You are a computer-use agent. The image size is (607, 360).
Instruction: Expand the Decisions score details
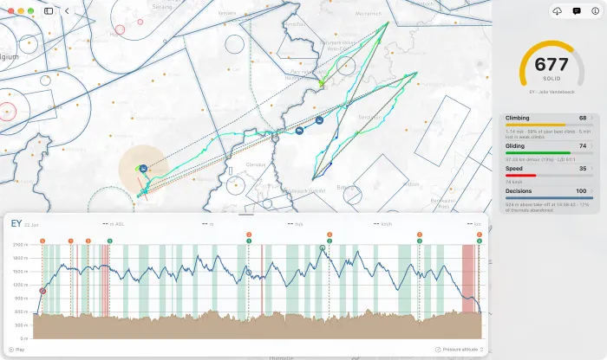[x=591, y=190]
